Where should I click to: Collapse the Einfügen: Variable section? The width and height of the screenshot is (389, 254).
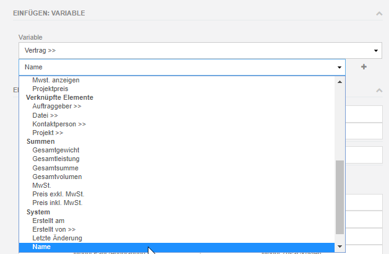point(379,14)
